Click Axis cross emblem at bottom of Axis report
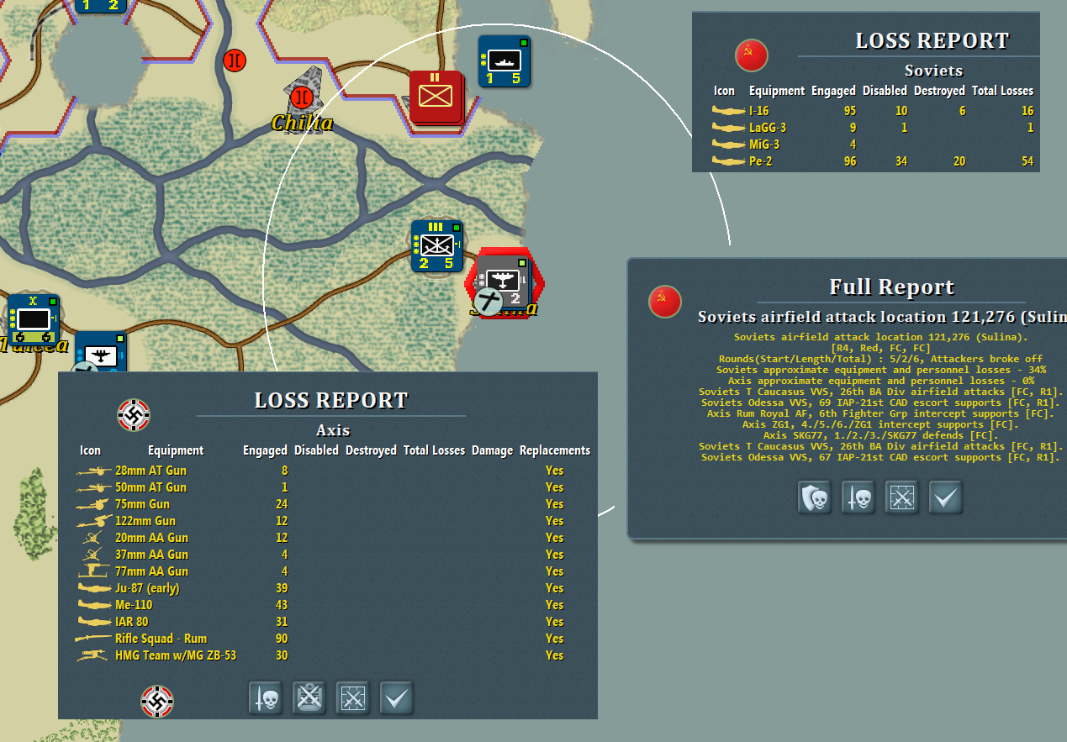This screenshot has width=1067, height=742. [157, 702]
